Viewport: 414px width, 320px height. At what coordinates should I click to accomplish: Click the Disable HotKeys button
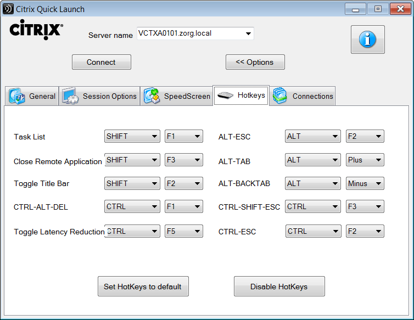tap(279, 287)
